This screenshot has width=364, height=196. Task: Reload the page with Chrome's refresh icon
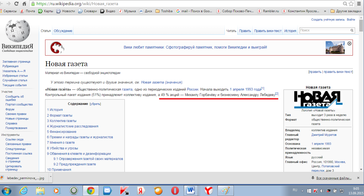pos(16,4)
